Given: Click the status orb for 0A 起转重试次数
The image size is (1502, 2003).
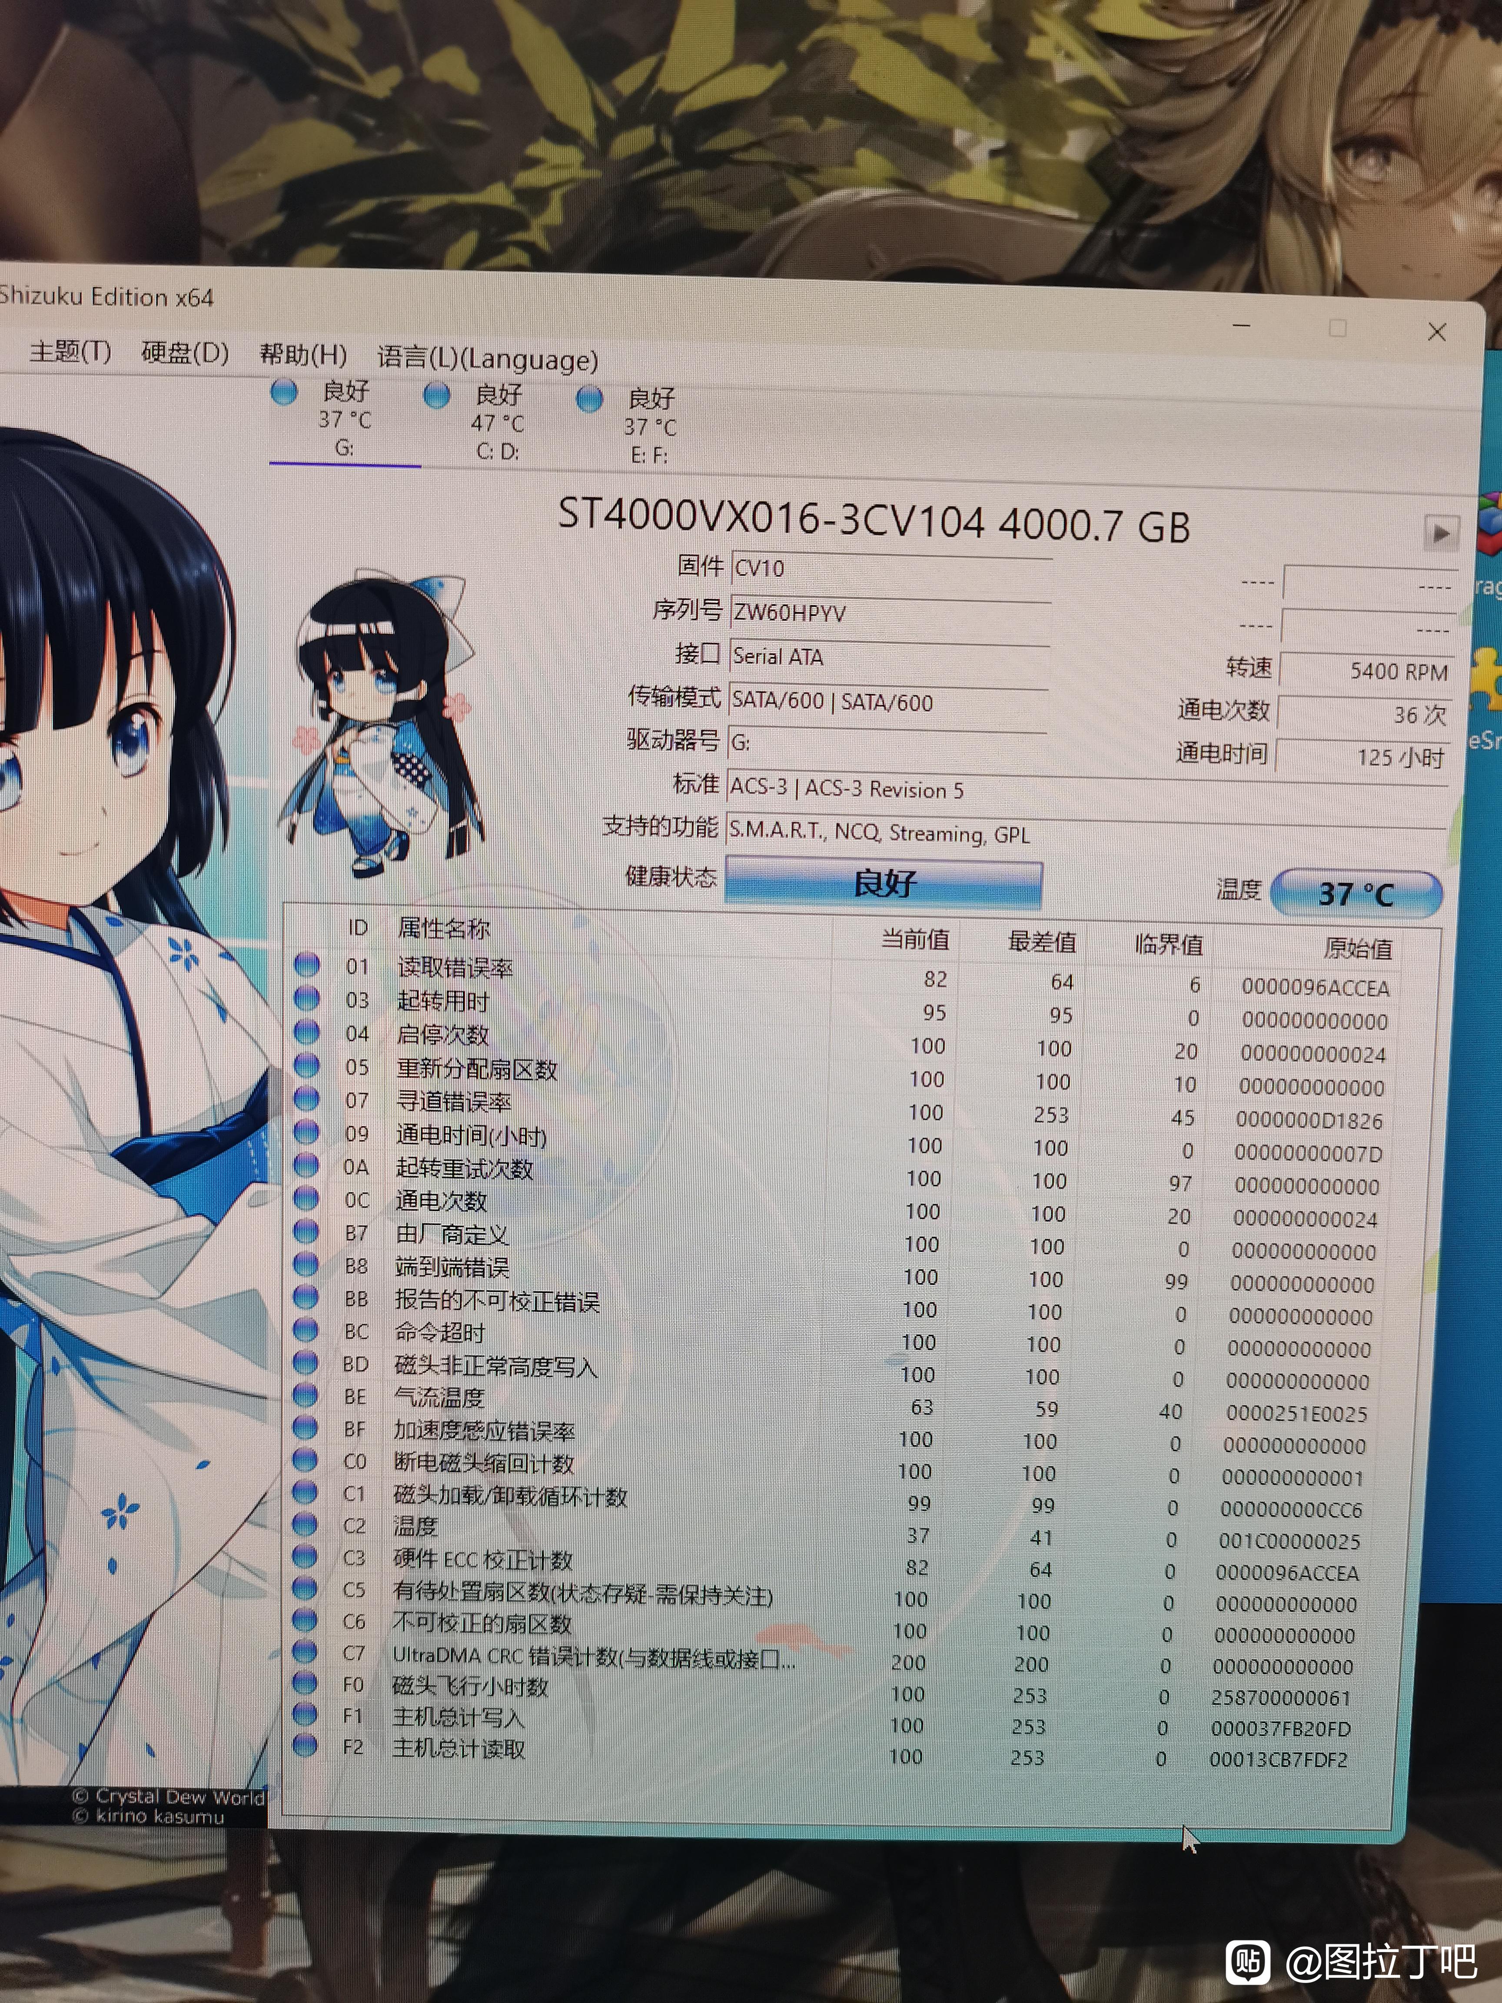Looking at the screenshot, I should click(x=307, y=1166).
